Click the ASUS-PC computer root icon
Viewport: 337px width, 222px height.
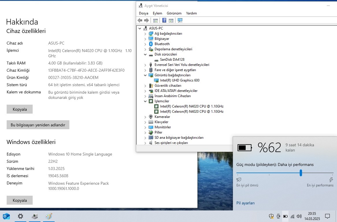145,28
